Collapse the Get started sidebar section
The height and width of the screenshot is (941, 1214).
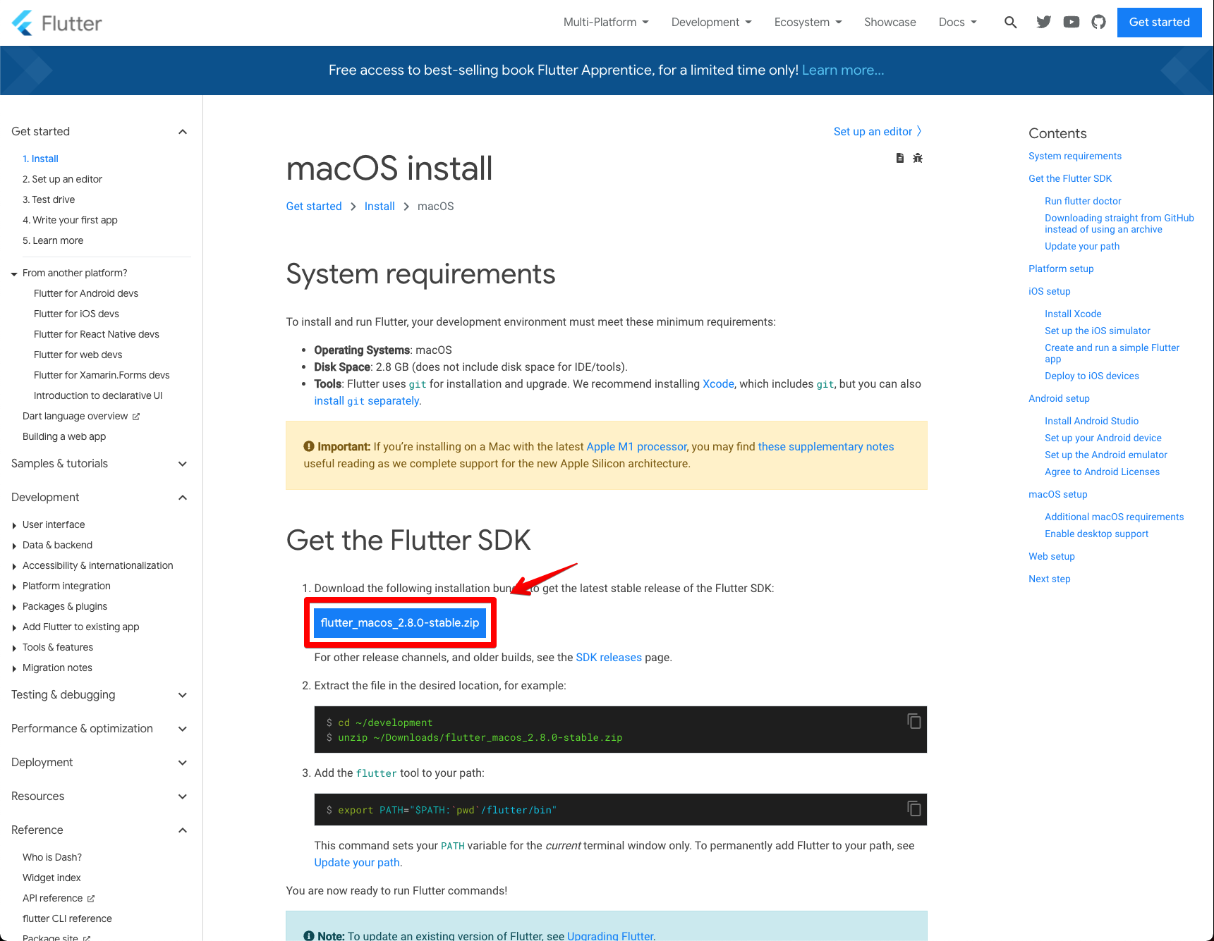(183, 132)
